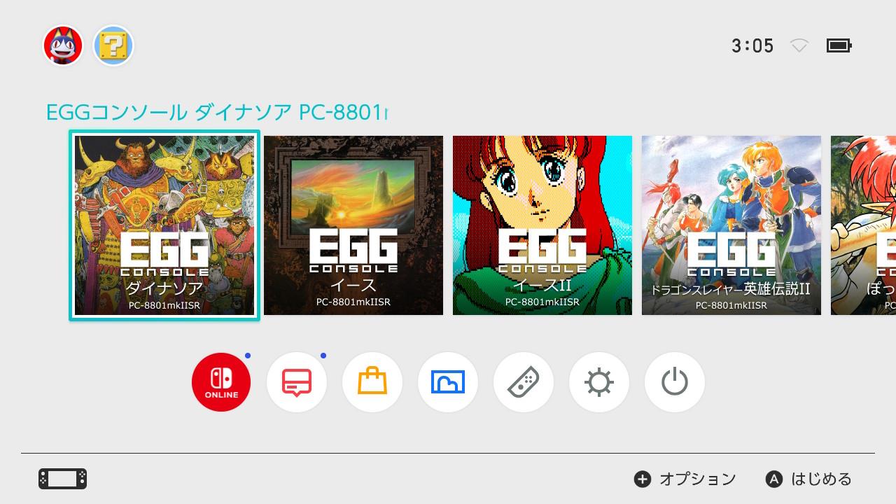Select ドラゴンスレイヤー英雄伝説II game tile
The width and height of the screenshot is (896, 504).
[731, 225]
